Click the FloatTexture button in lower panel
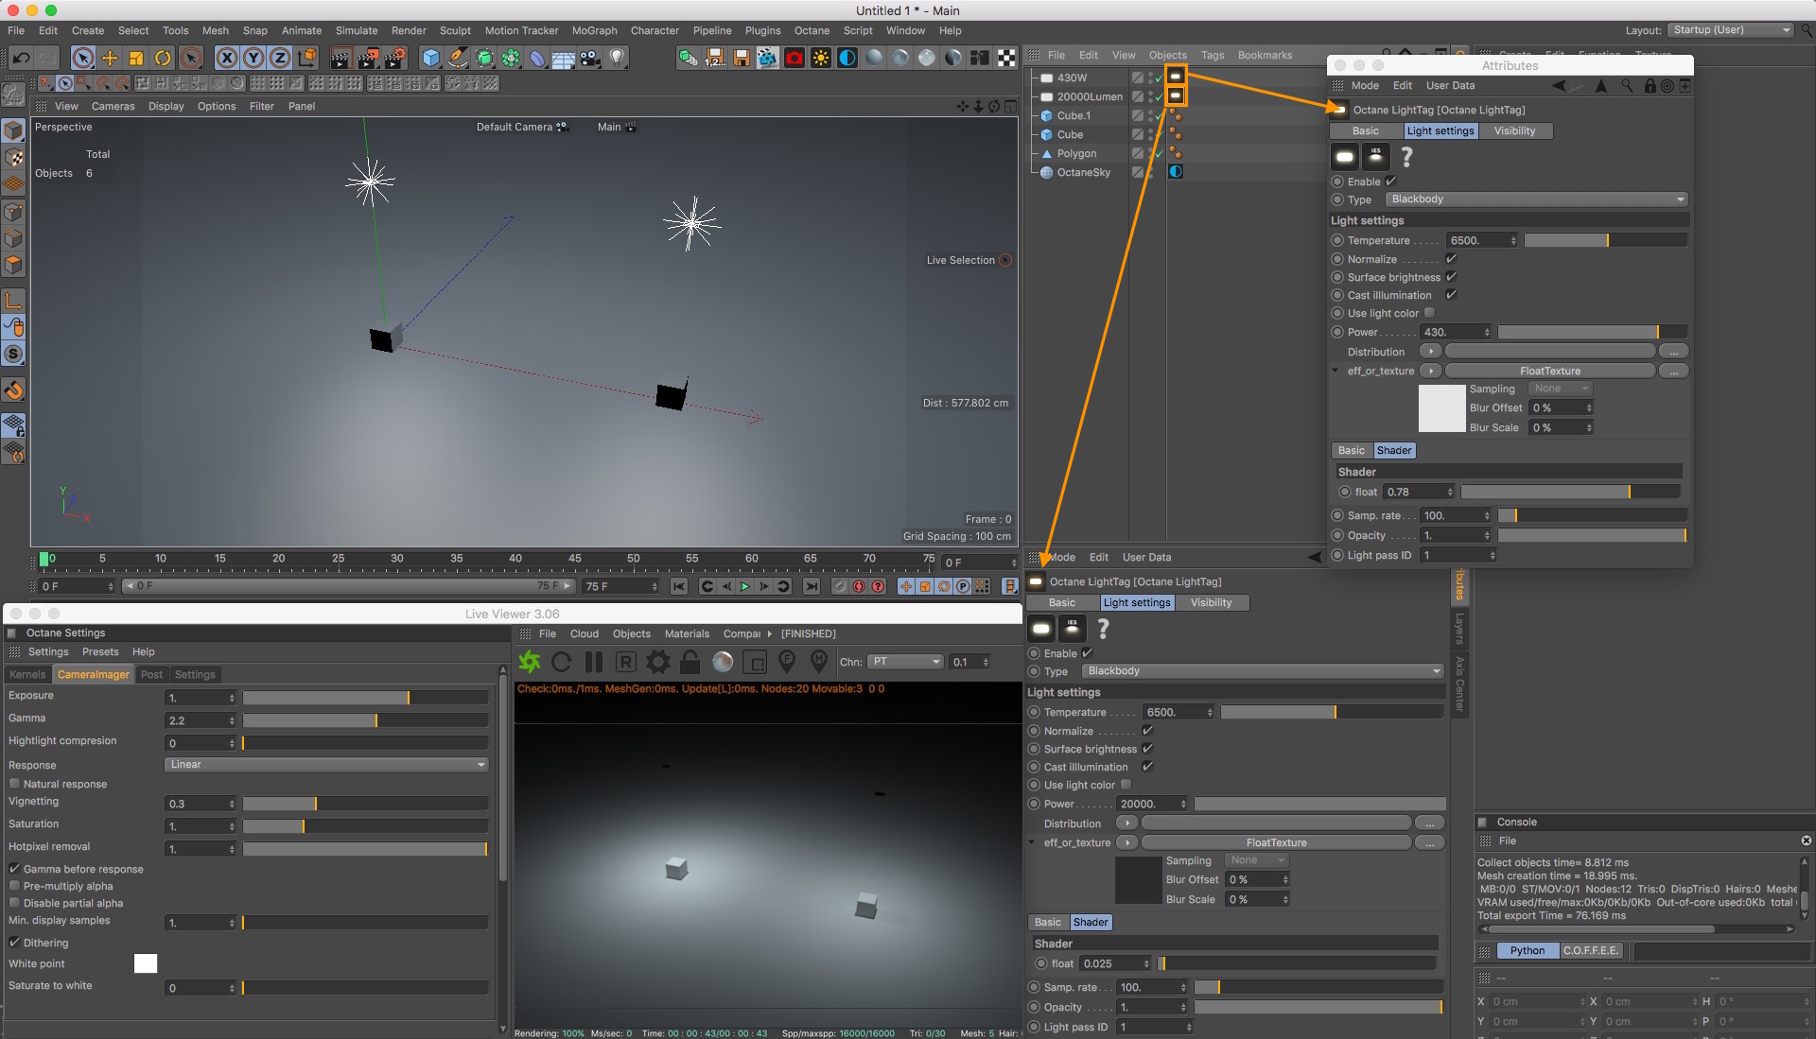The image size is (1816, 1039). (x=1276, y=842)
